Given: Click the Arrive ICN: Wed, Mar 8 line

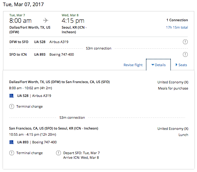Looking at the screenshot, I should point(81,158).
